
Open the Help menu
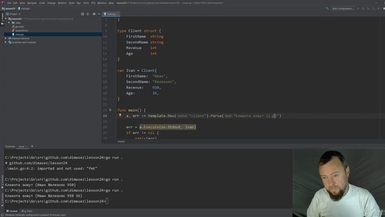111,3
